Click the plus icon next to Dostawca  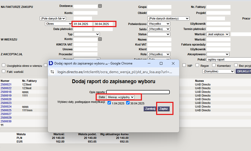[x=100, y=6]
